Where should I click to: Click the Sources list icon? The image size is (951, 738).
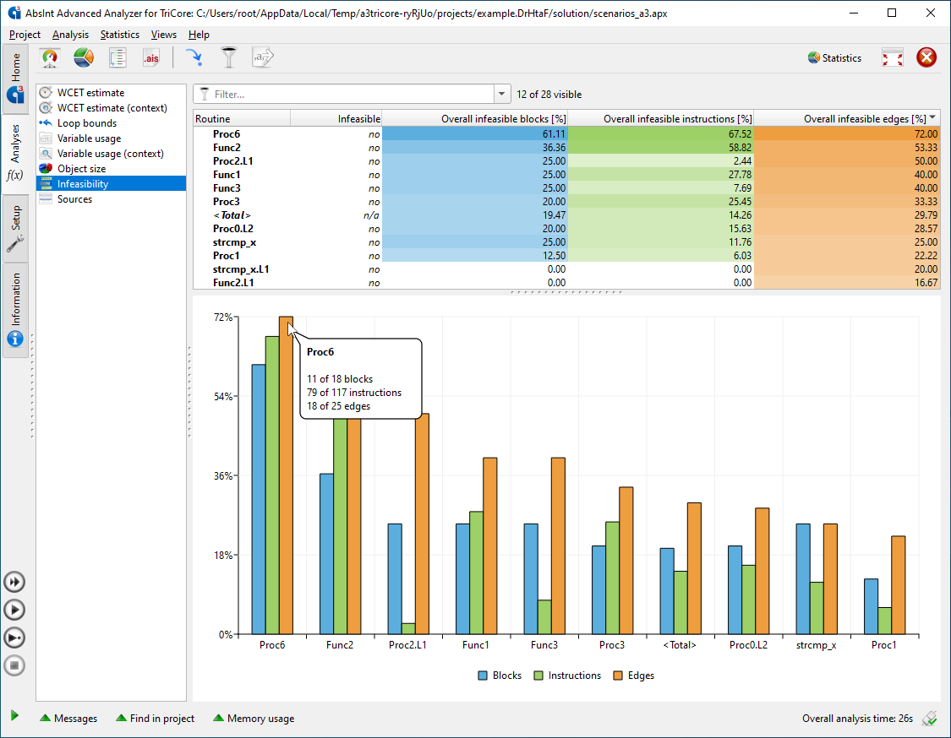(46, 198)
